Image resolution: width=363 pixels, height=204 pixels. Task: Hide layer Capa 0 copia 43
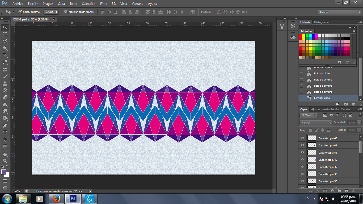tap(302, 138)
